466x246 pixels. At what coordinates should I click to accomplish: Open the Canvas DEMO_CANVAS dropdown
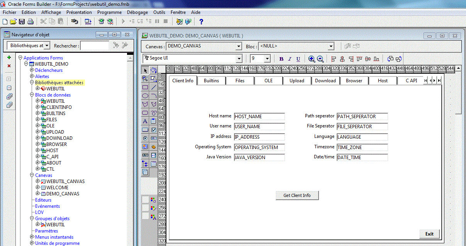[x=239, y=46]
